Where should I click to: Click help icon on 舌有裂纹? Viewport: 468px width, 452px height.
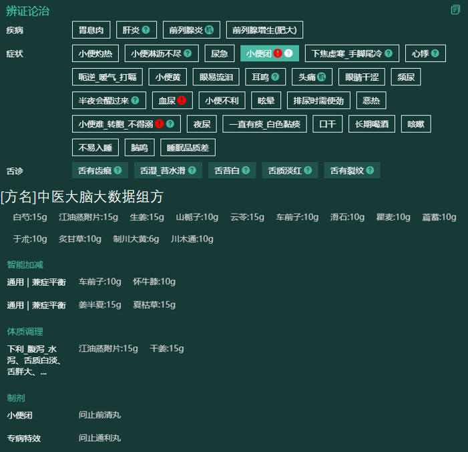pos(370,170)
